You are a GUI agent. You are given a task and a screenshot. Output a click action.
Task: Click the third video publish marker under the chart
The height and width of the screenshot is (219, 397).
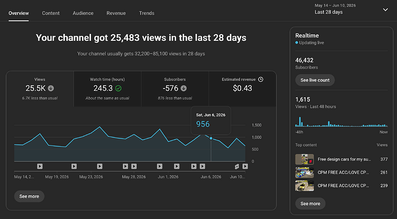(100, 166)
